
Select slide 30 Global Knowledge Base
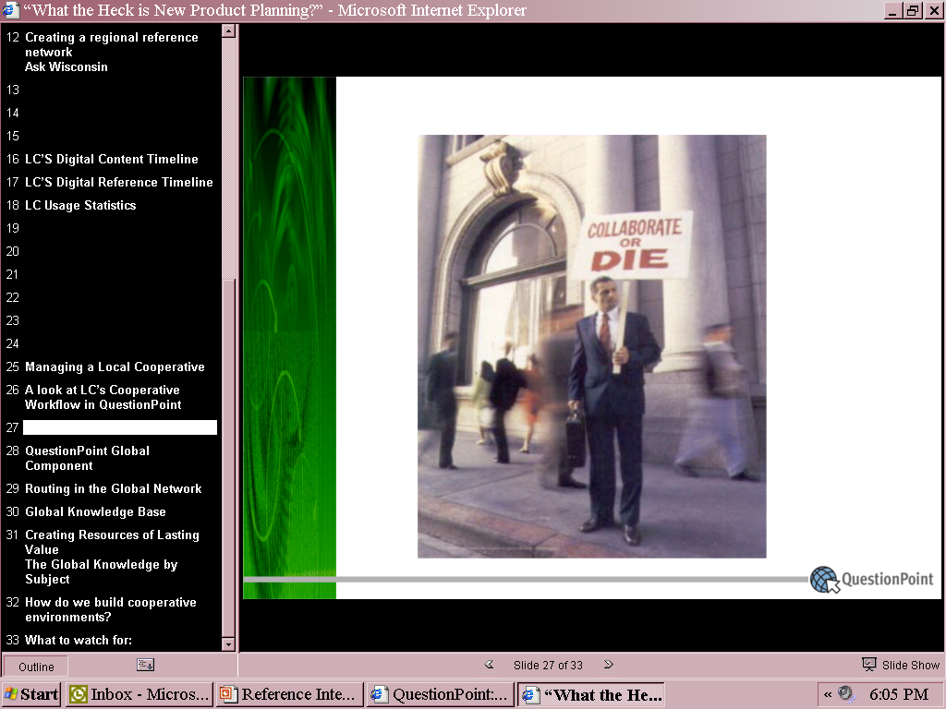click(x=95, y=511)
